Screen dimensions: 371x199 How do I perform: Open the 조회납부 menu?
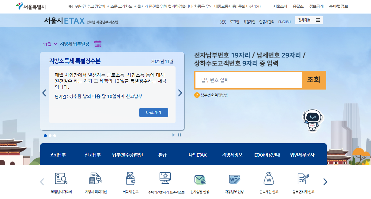click(58, 154)
